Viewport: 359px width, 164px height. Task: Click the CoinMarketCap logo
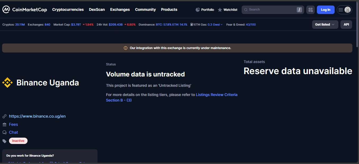25,10
